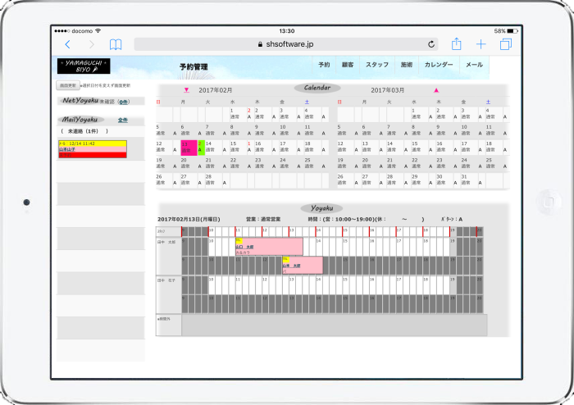Open the メール menu tab
The image size is (574, 405).
point(475,65)
